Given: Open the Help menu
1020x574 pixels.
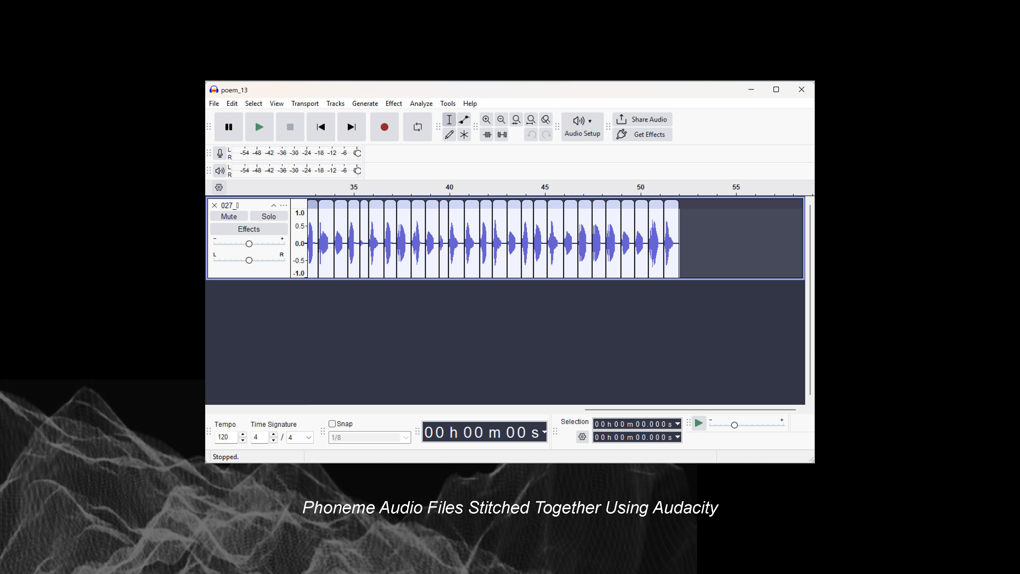Looking at the screenshot, I should (x=470, y=103).
